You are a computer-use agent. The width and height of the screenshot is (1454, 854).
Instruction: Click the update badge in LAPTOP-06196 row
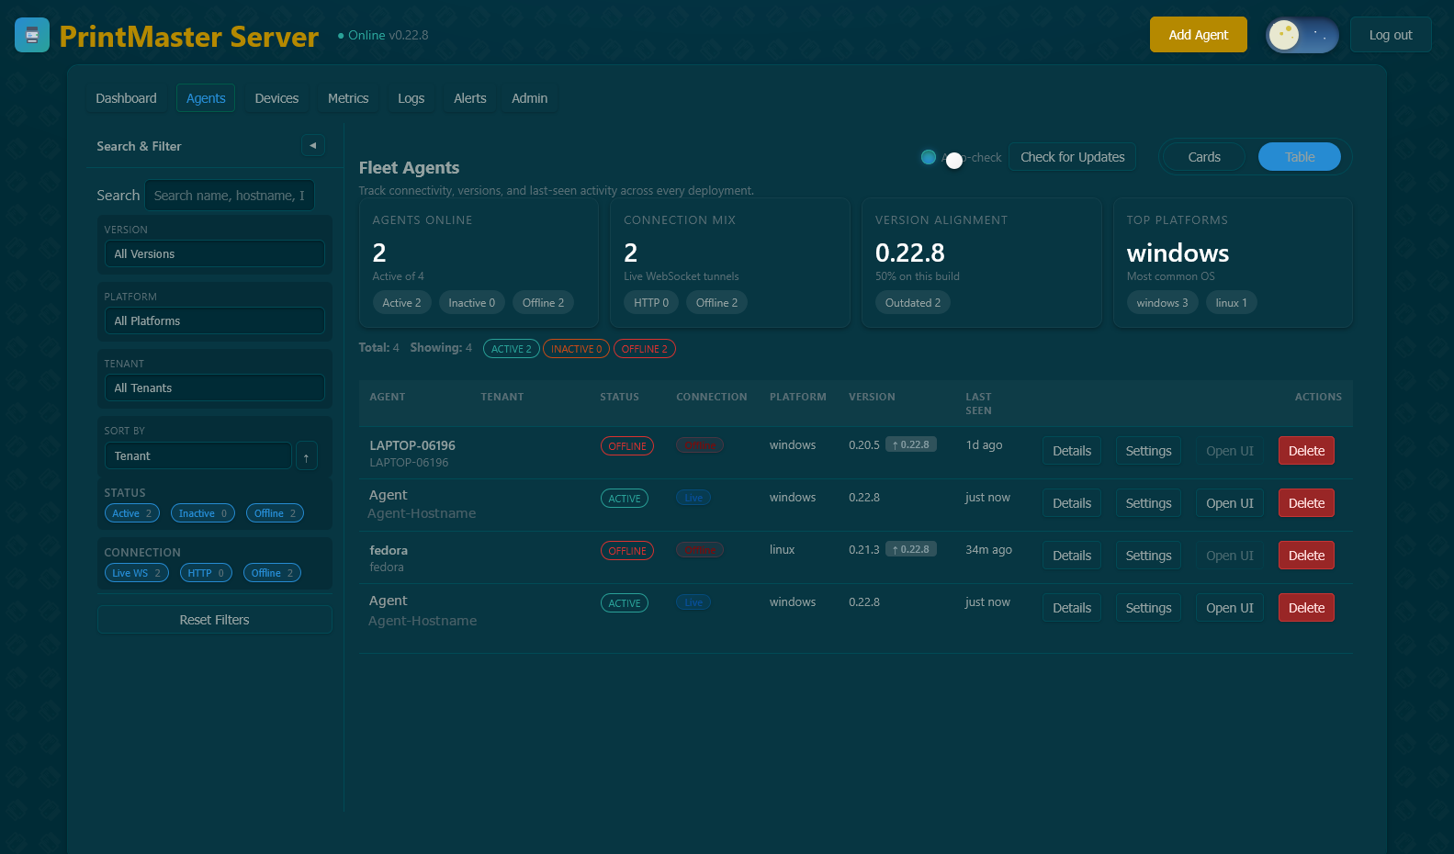click(911, 444)
